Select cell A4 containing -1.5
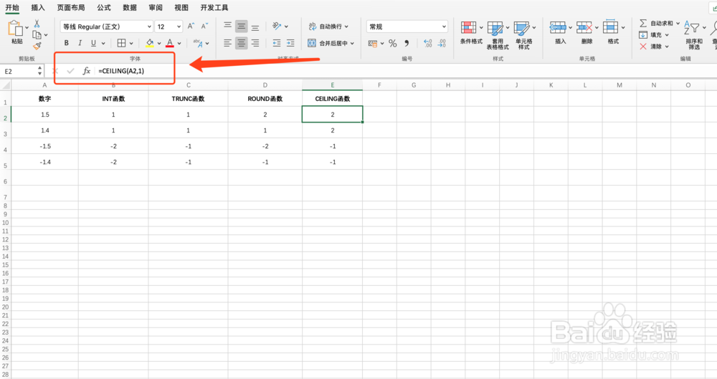This screenshot has width=717, height=379. coord(44,146)
